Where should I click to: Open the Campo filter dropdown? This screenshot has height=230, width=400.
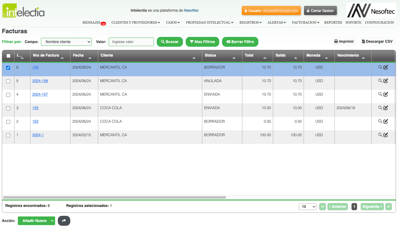coord(66,42)
